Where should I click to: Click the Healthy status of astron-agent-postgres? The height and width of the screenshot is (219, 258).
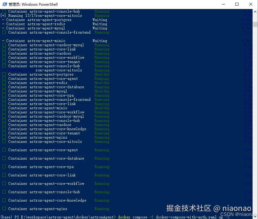point(102,74)
